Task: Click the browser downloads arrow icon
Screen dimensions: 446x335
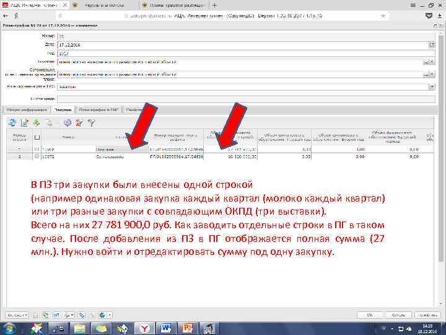Action: (440, 16)
